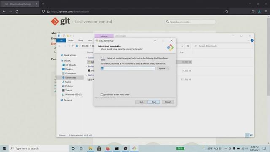270x152 pixels.
Task: Open OBS Studio taskbar icon
Action: click(125, 148)
